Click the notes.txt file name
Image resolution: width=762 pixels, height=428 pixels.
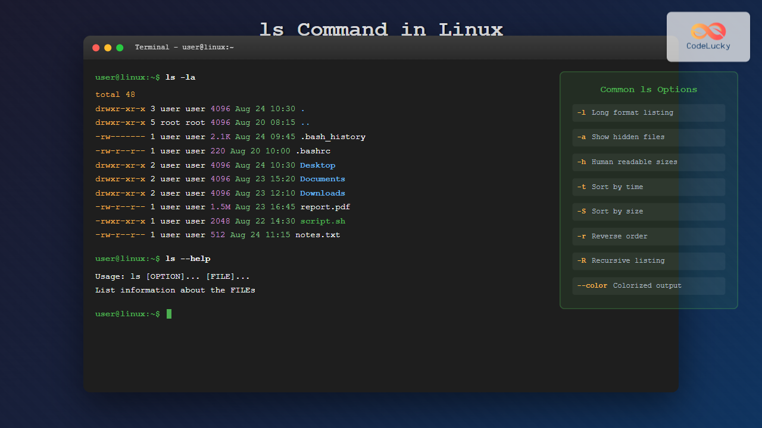(x=317, y=235)
